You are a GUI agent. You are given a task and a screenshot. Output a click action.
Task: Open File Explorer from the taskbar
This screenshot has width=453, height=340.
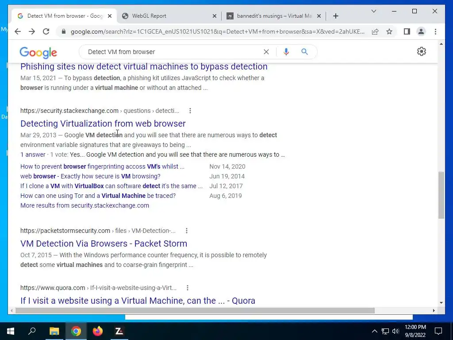tap(54, 331)
